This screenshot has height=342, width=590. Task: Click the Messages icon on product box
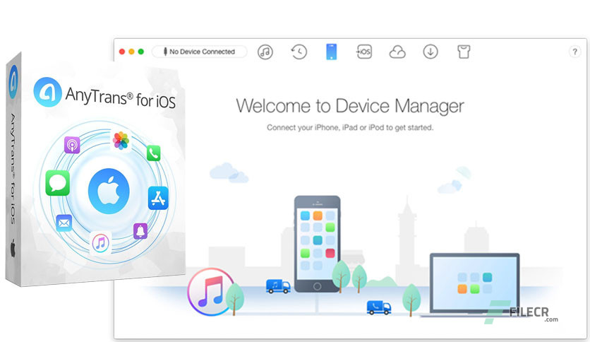[58, 183]
